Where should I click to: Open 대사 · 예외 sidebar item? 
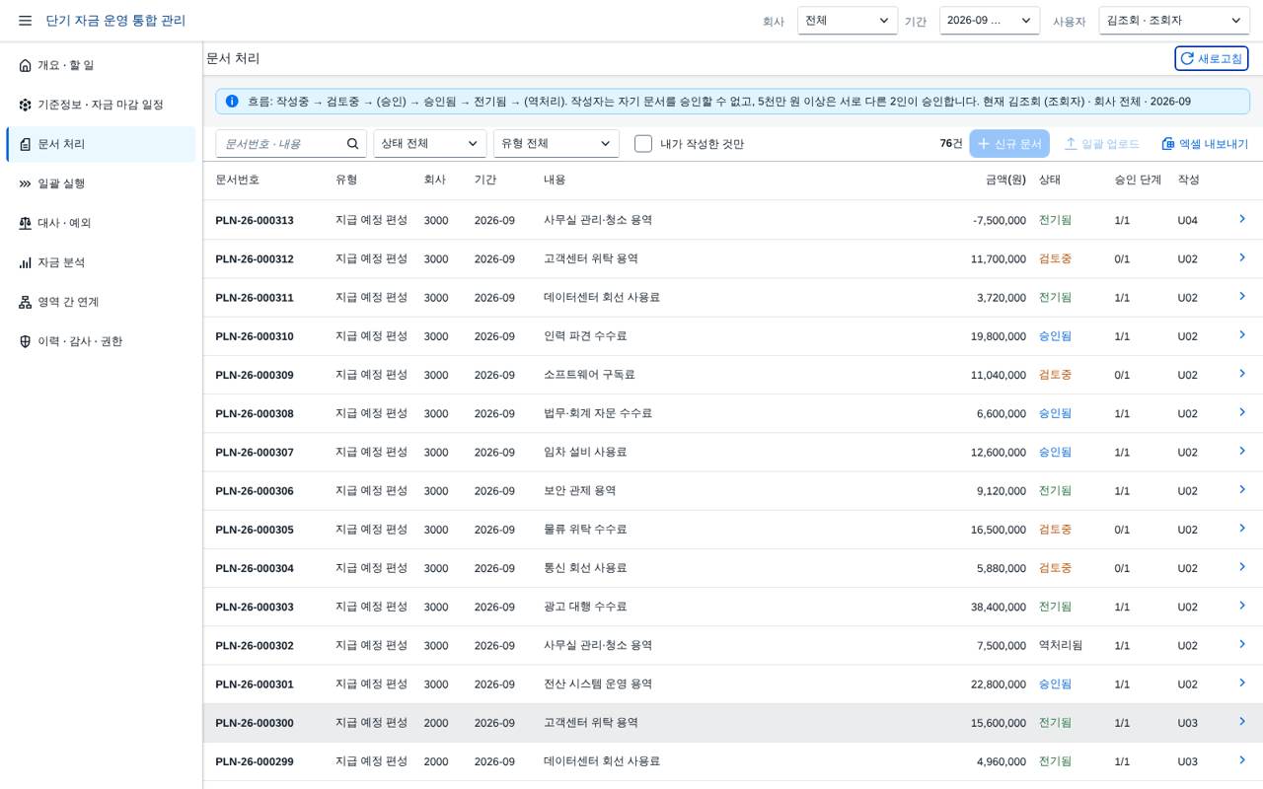point(101,223)
